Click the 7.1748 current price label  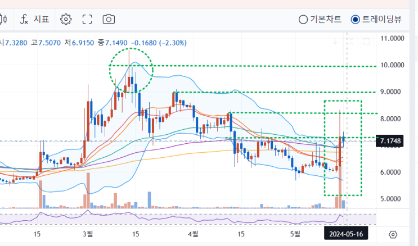[390, 141]
